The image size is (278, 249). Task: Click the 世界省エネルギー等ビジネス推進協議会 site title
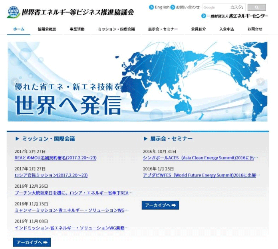[x=77, y=12]
